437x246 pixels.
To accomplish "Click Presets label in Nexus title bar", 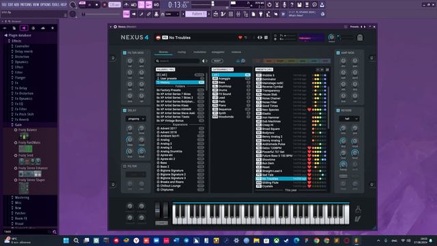I will click(x=354, y=27).
